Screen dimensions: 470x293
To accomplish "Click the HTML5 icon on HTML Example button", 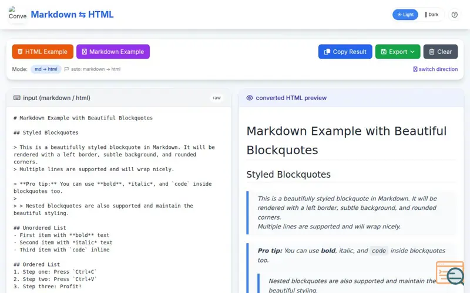I will pos(20,52).
